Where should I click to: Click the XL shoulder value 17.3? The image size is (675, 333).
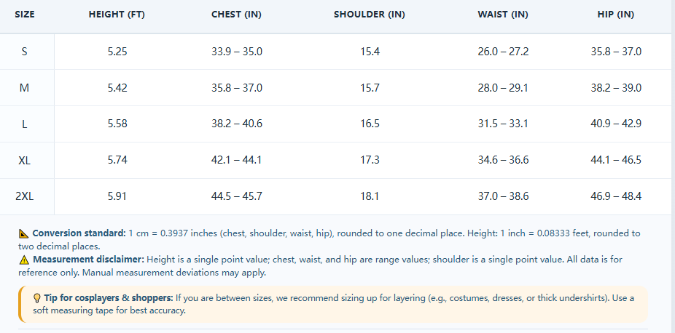coord(370,161)
